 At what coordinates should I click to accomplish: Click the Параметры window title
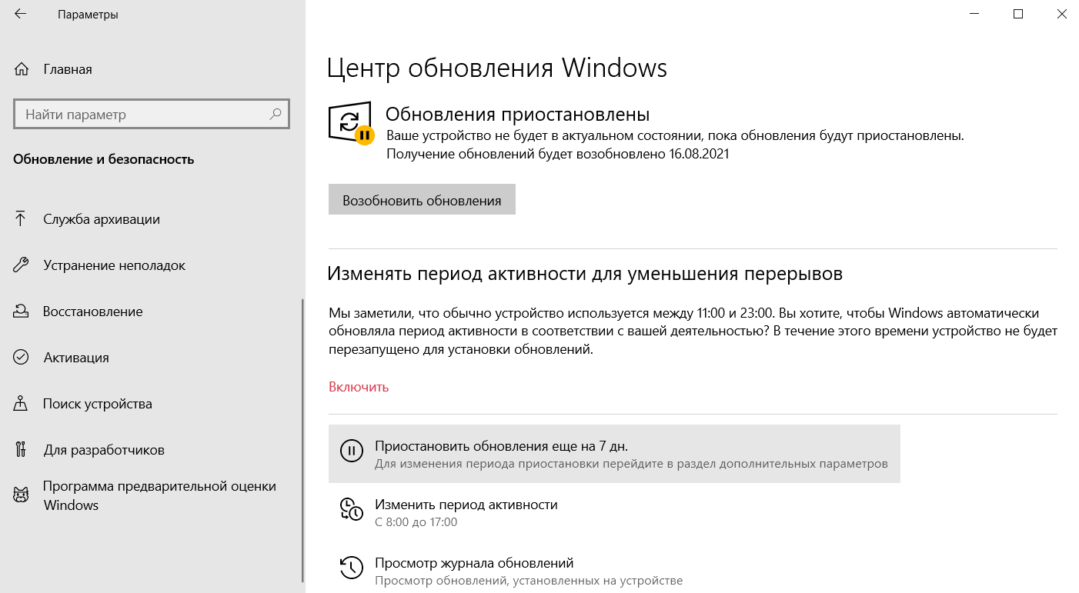click(x=88, y=15)
